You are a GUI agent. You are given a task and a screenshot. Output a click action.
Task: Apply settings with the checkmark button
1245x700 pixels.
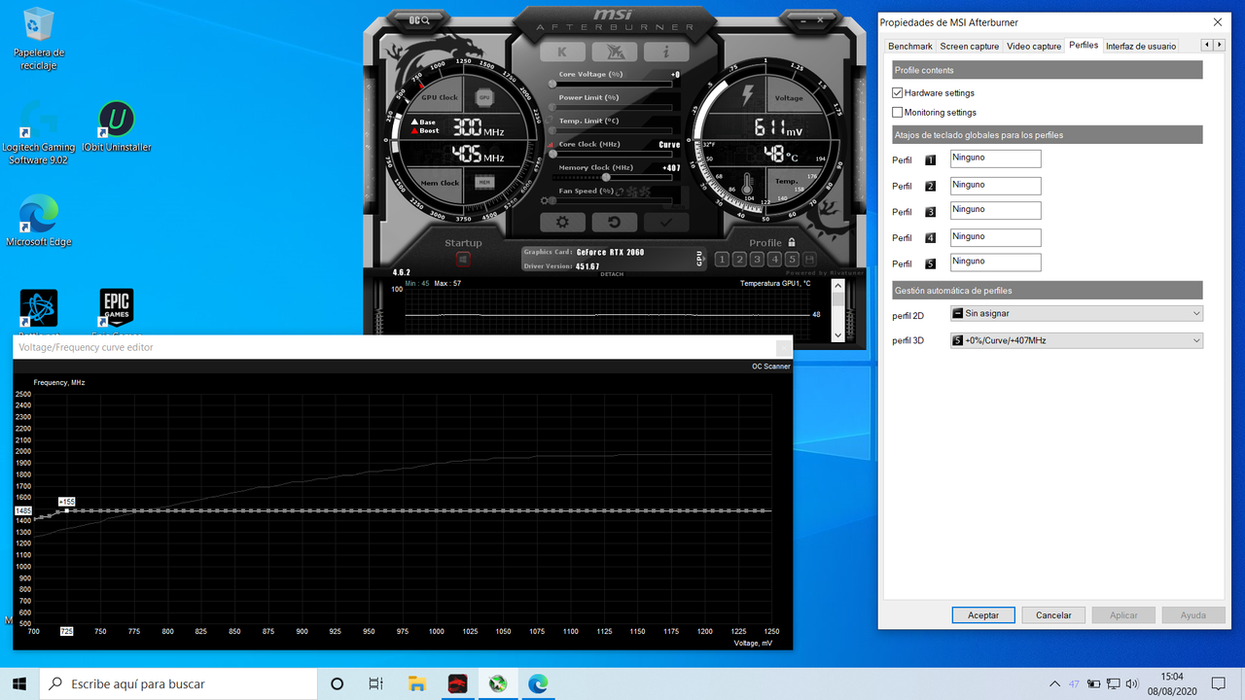click(x=666, y=222)
